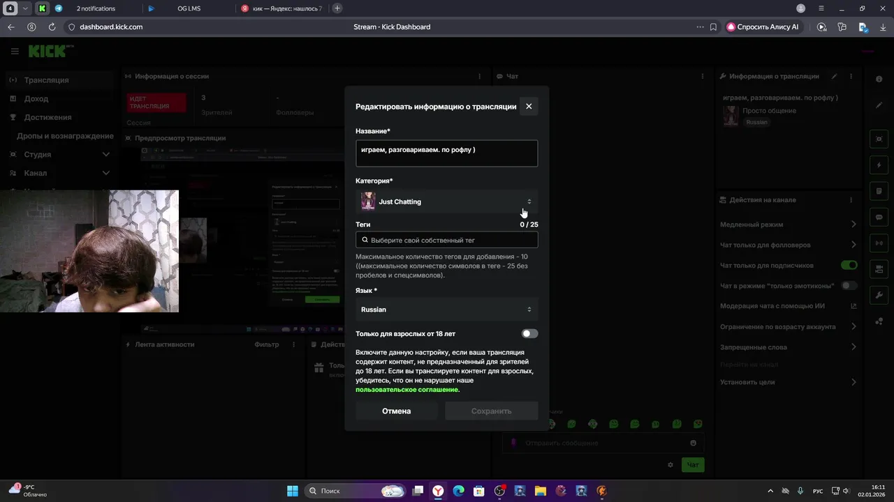The height and width of the screenshot is (502, 894).
Task: Open the emoji picker in chat input
Action: 693,443
